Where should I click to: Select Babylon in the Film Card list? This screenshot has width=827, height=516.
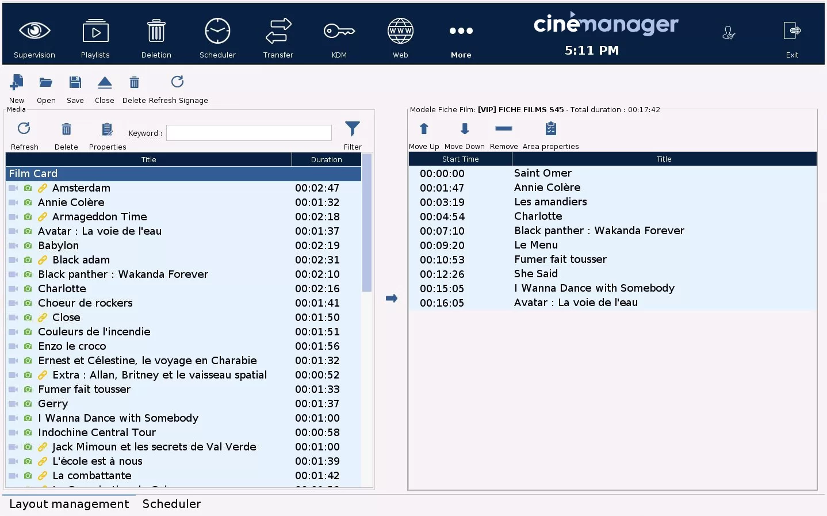59,246
